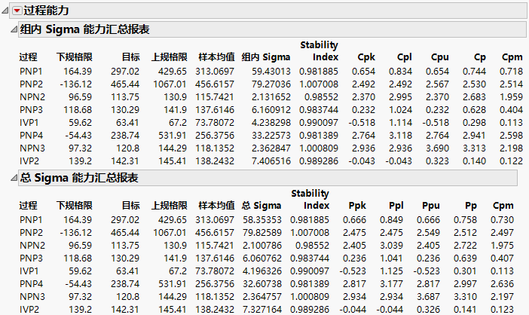Image resolution: width=529 pixels, height=315 pixels.
Task: Click 组内 Sigma value 79.27036
Action: 271,84
